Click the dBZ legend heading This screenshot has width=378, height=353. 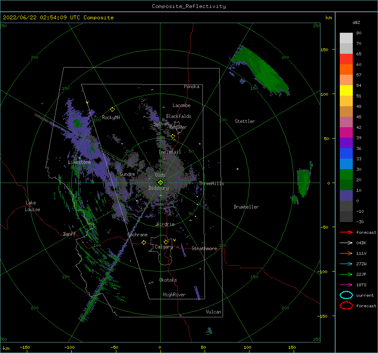[356, 22]
